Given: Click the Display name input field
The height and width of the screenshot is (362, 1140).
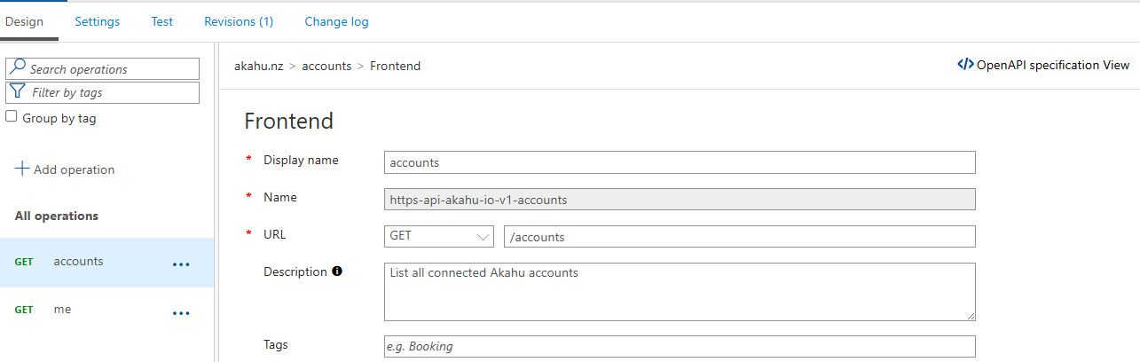Looking at the screenshot, I should 680,162.
